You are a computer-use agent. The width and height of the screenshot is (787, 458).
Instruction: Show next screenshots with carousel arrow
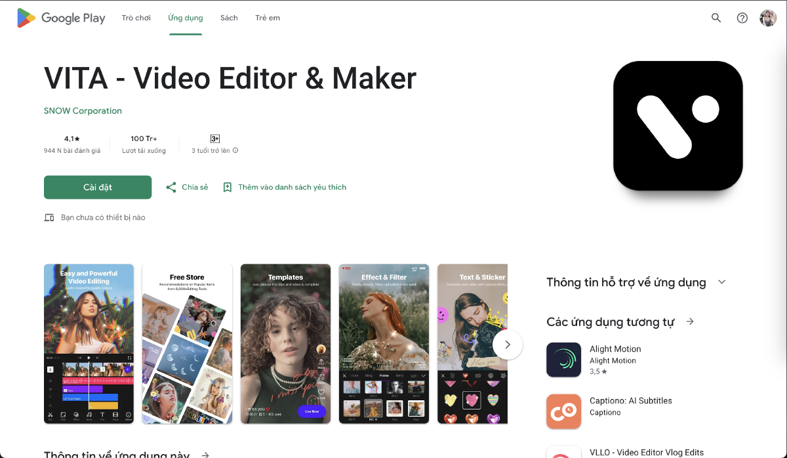point(507,344)
